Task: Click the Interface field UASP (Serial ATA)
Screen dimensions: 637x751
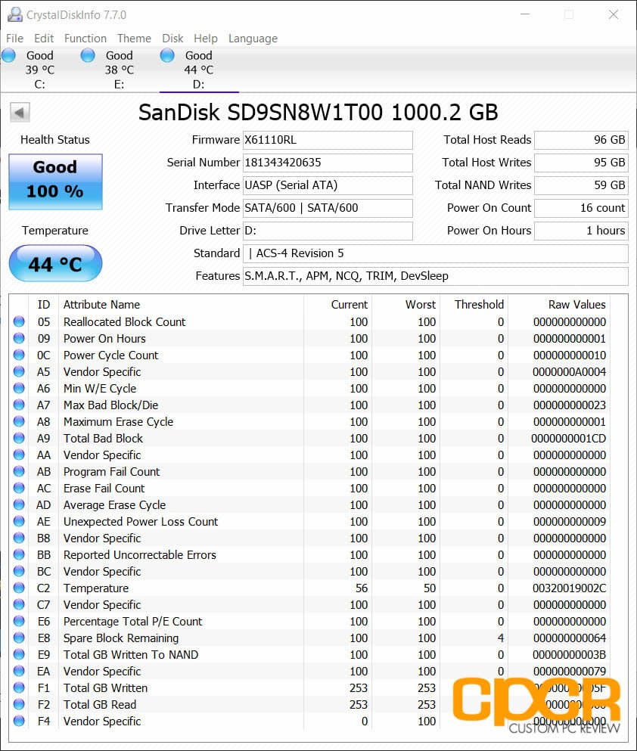Action: coord(328,185)
